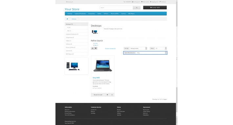The width and height of the screenshot is (233, 125).
Task: Open Gift Certificates footer link
Action: (121, 112)
